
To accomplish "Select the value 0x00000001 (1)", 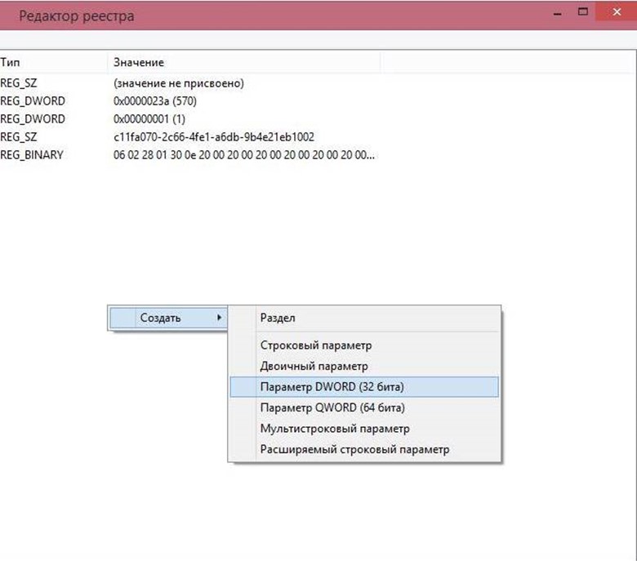I will (149, 119).
